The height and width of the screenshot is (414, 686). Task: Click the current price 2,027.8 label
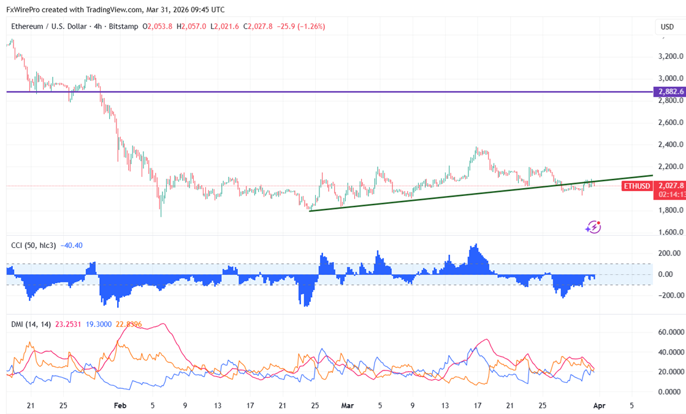tap(671, 186)
